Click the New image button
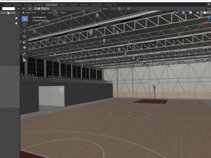Viewport: 211px width, 158px height. [3, 13]
